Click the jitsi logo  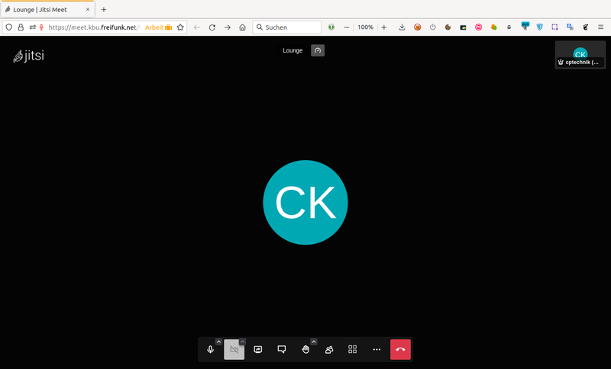[29, 56]
